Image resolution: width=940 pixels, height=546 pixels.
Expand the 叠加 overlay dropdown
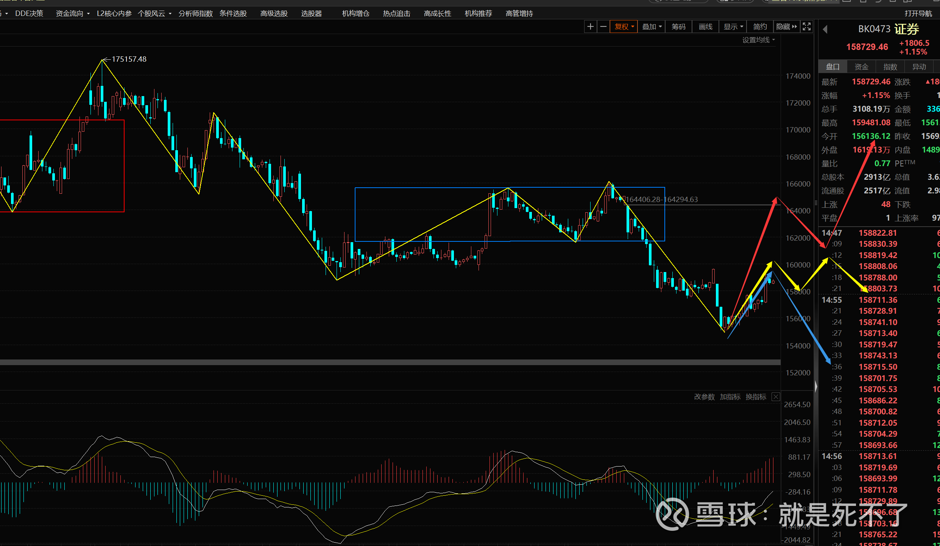652,26
